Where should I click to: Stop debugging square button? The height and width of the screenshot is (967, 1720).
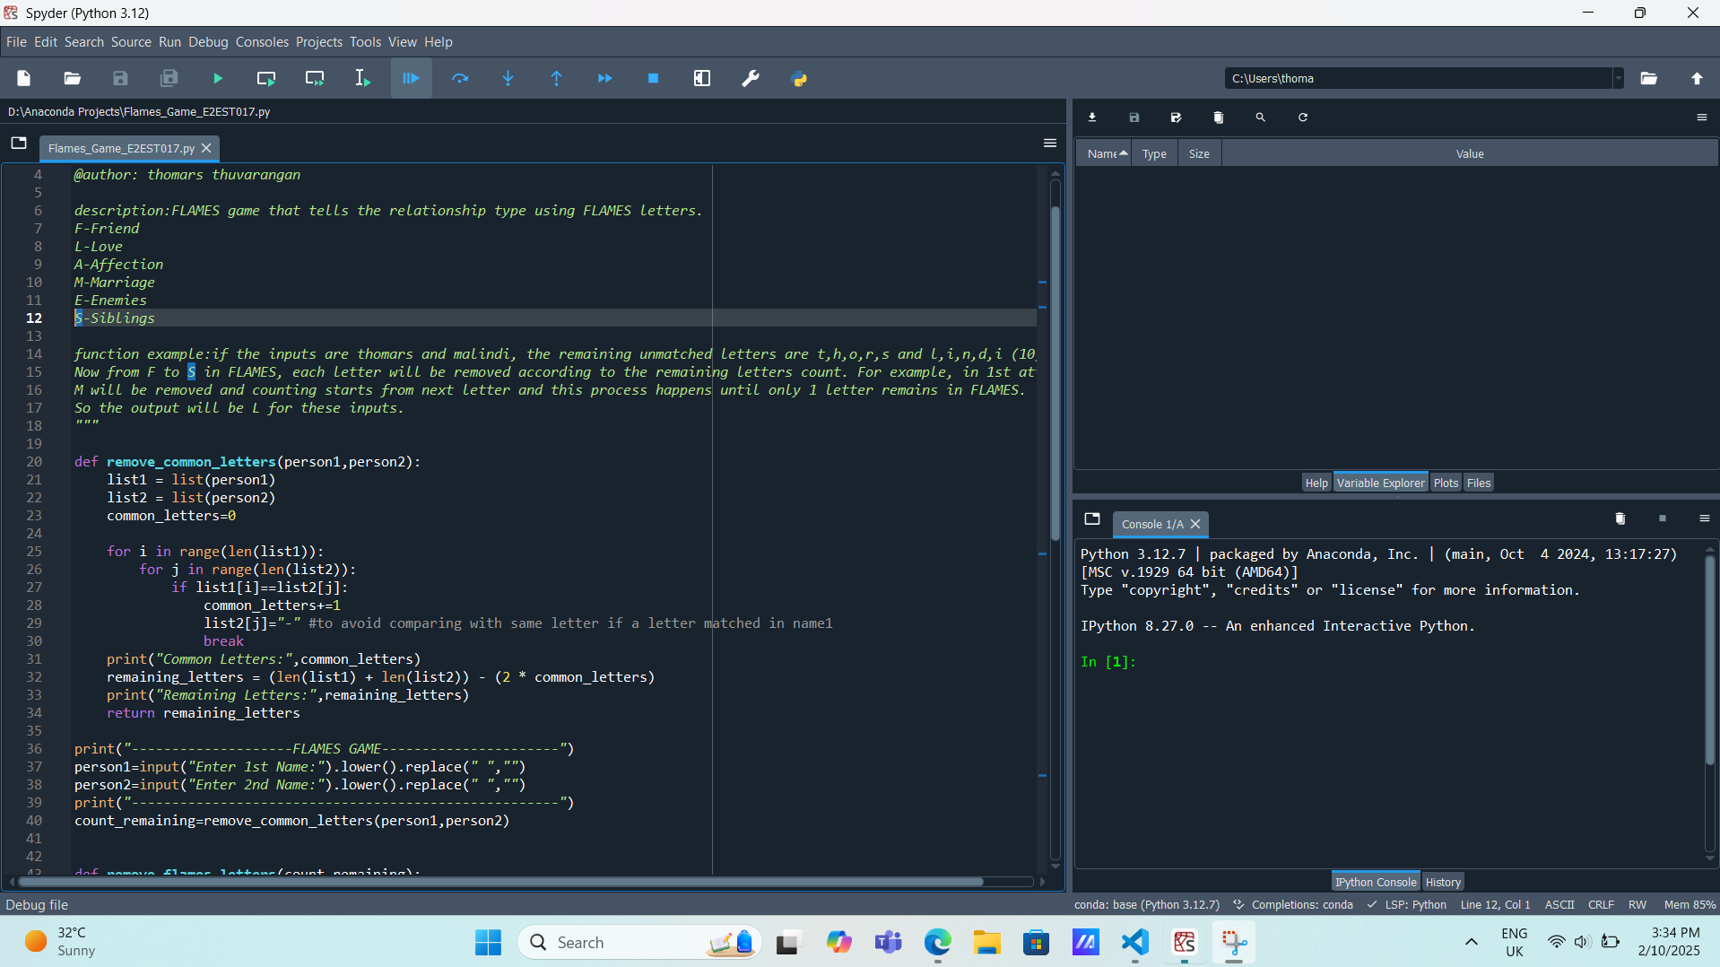[x=654, y=79]
